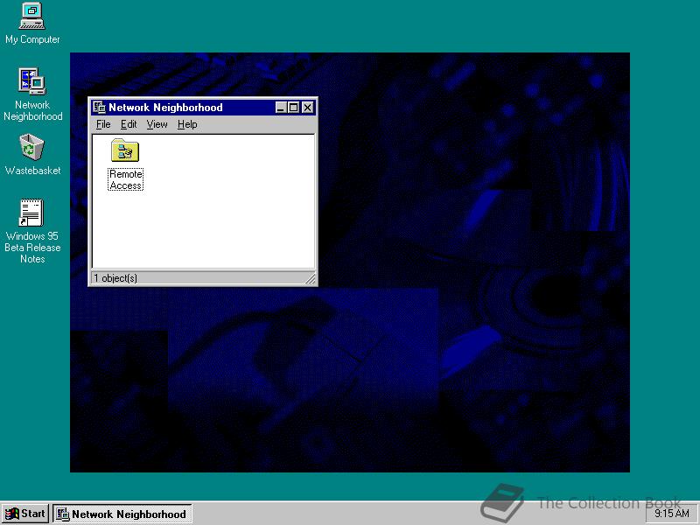Click the window resize grip corner
The width and height of the screenshot is (700, 525).
point(312,278)
